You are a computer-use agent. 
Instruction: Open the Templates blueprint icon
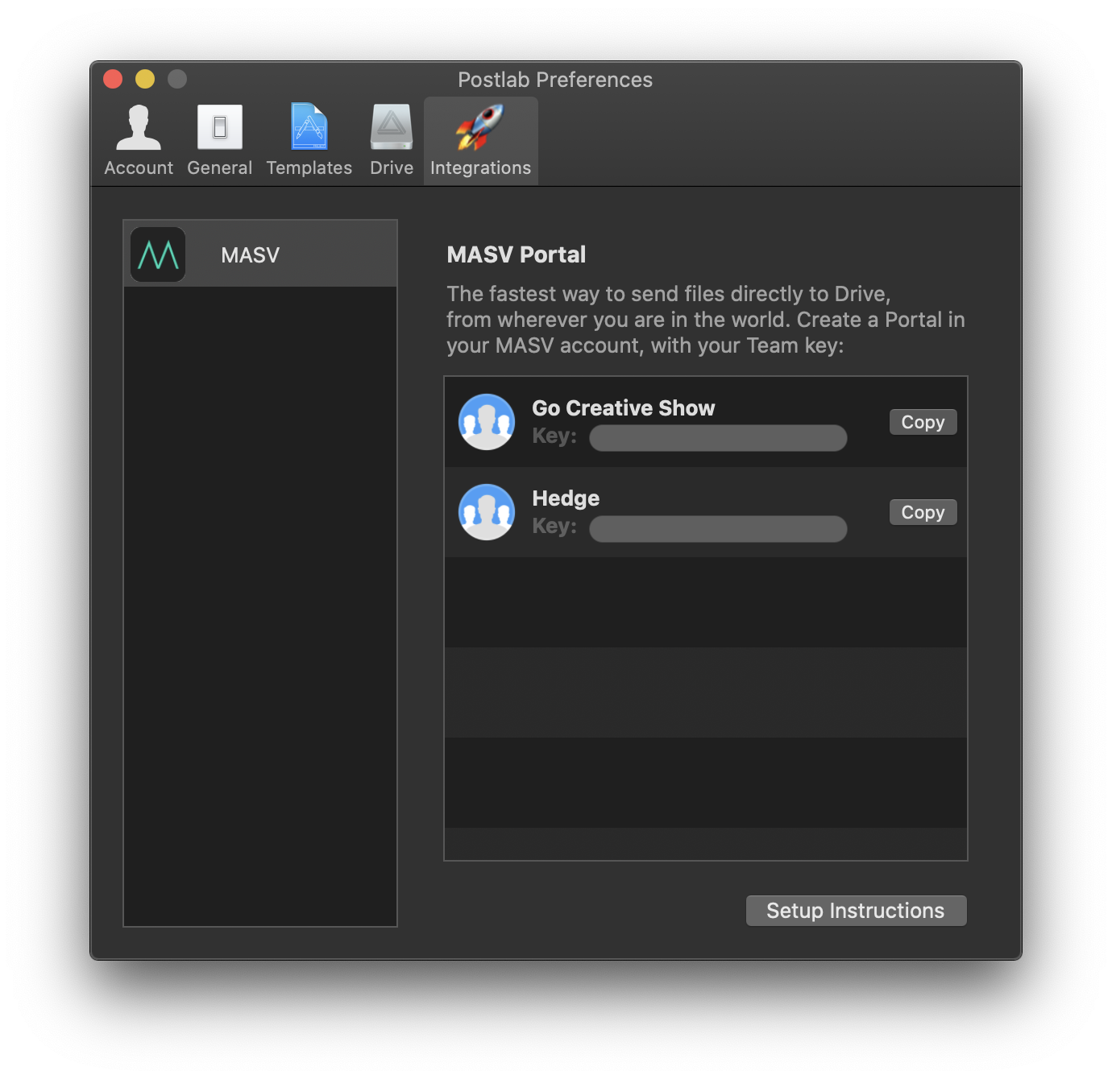pyautogui.click(x=309, y=126)
